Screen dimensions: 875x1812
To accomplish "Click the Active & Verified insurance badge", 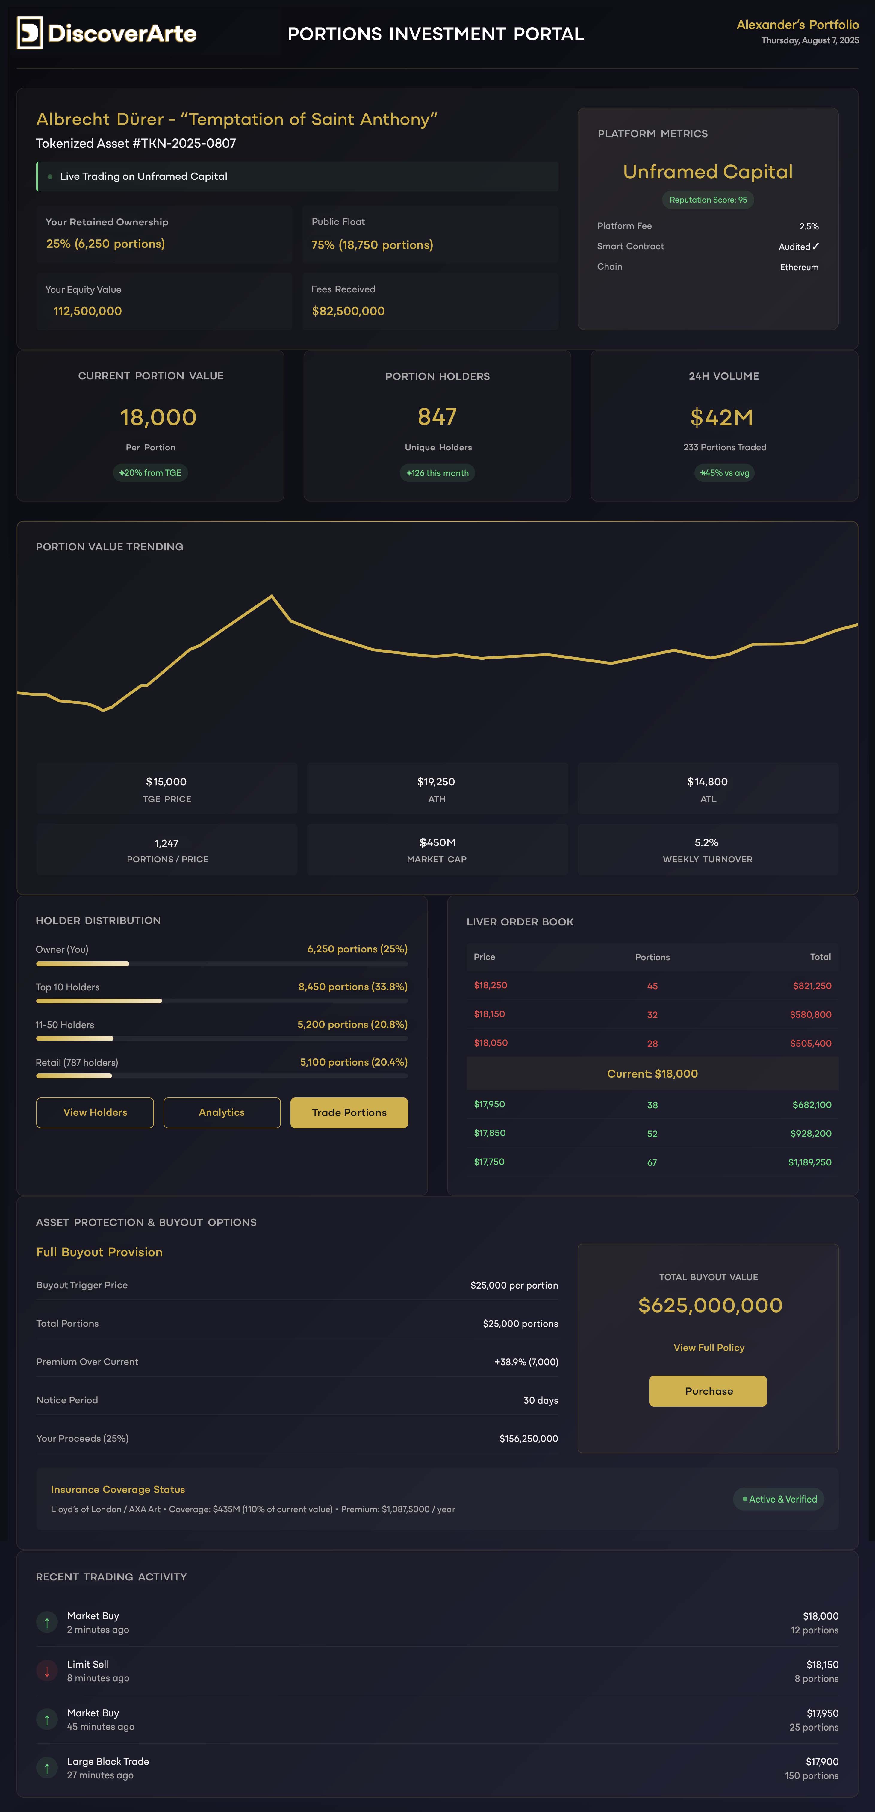I will [779, 1498].
